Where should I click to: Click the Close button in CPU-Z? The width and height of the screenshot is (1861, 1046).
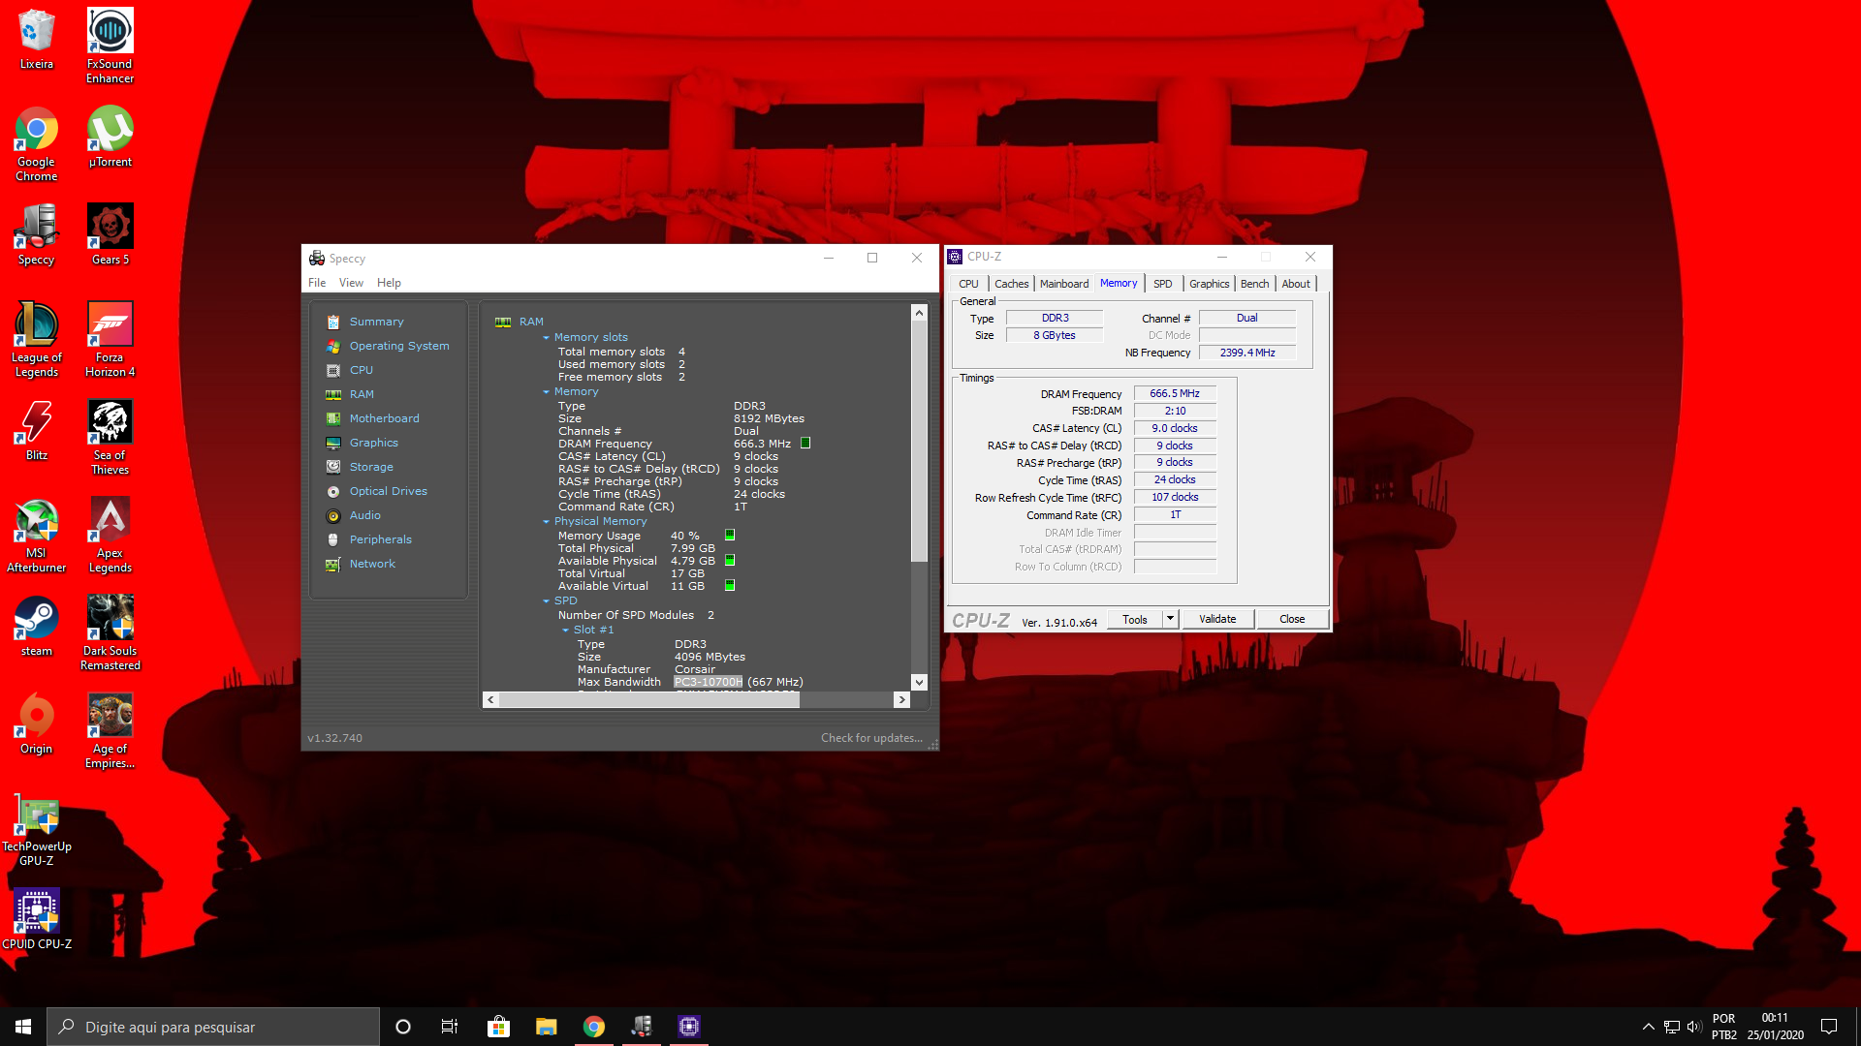(1292, 619)
